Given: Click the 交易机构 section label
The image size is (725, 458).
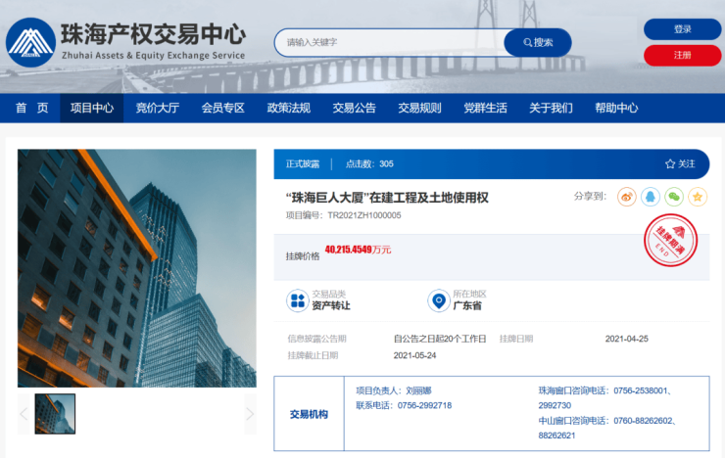Looking at the screenshot, I should pos(309,414).
